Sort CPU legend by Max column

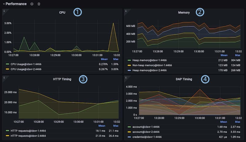coord(116,59)
